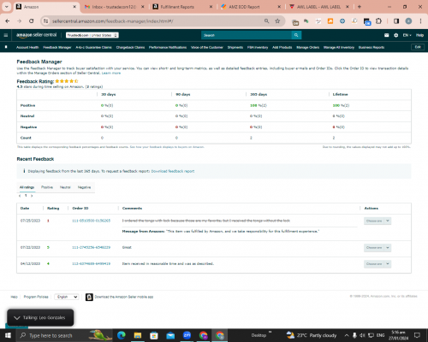Open the Chrome side panel icon

pyautogui.click(x=396, y=21)
